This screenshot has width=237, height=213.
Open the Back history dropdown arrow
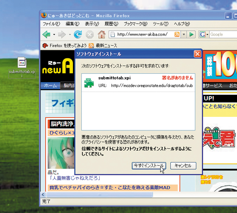click(x=54, y=35)
